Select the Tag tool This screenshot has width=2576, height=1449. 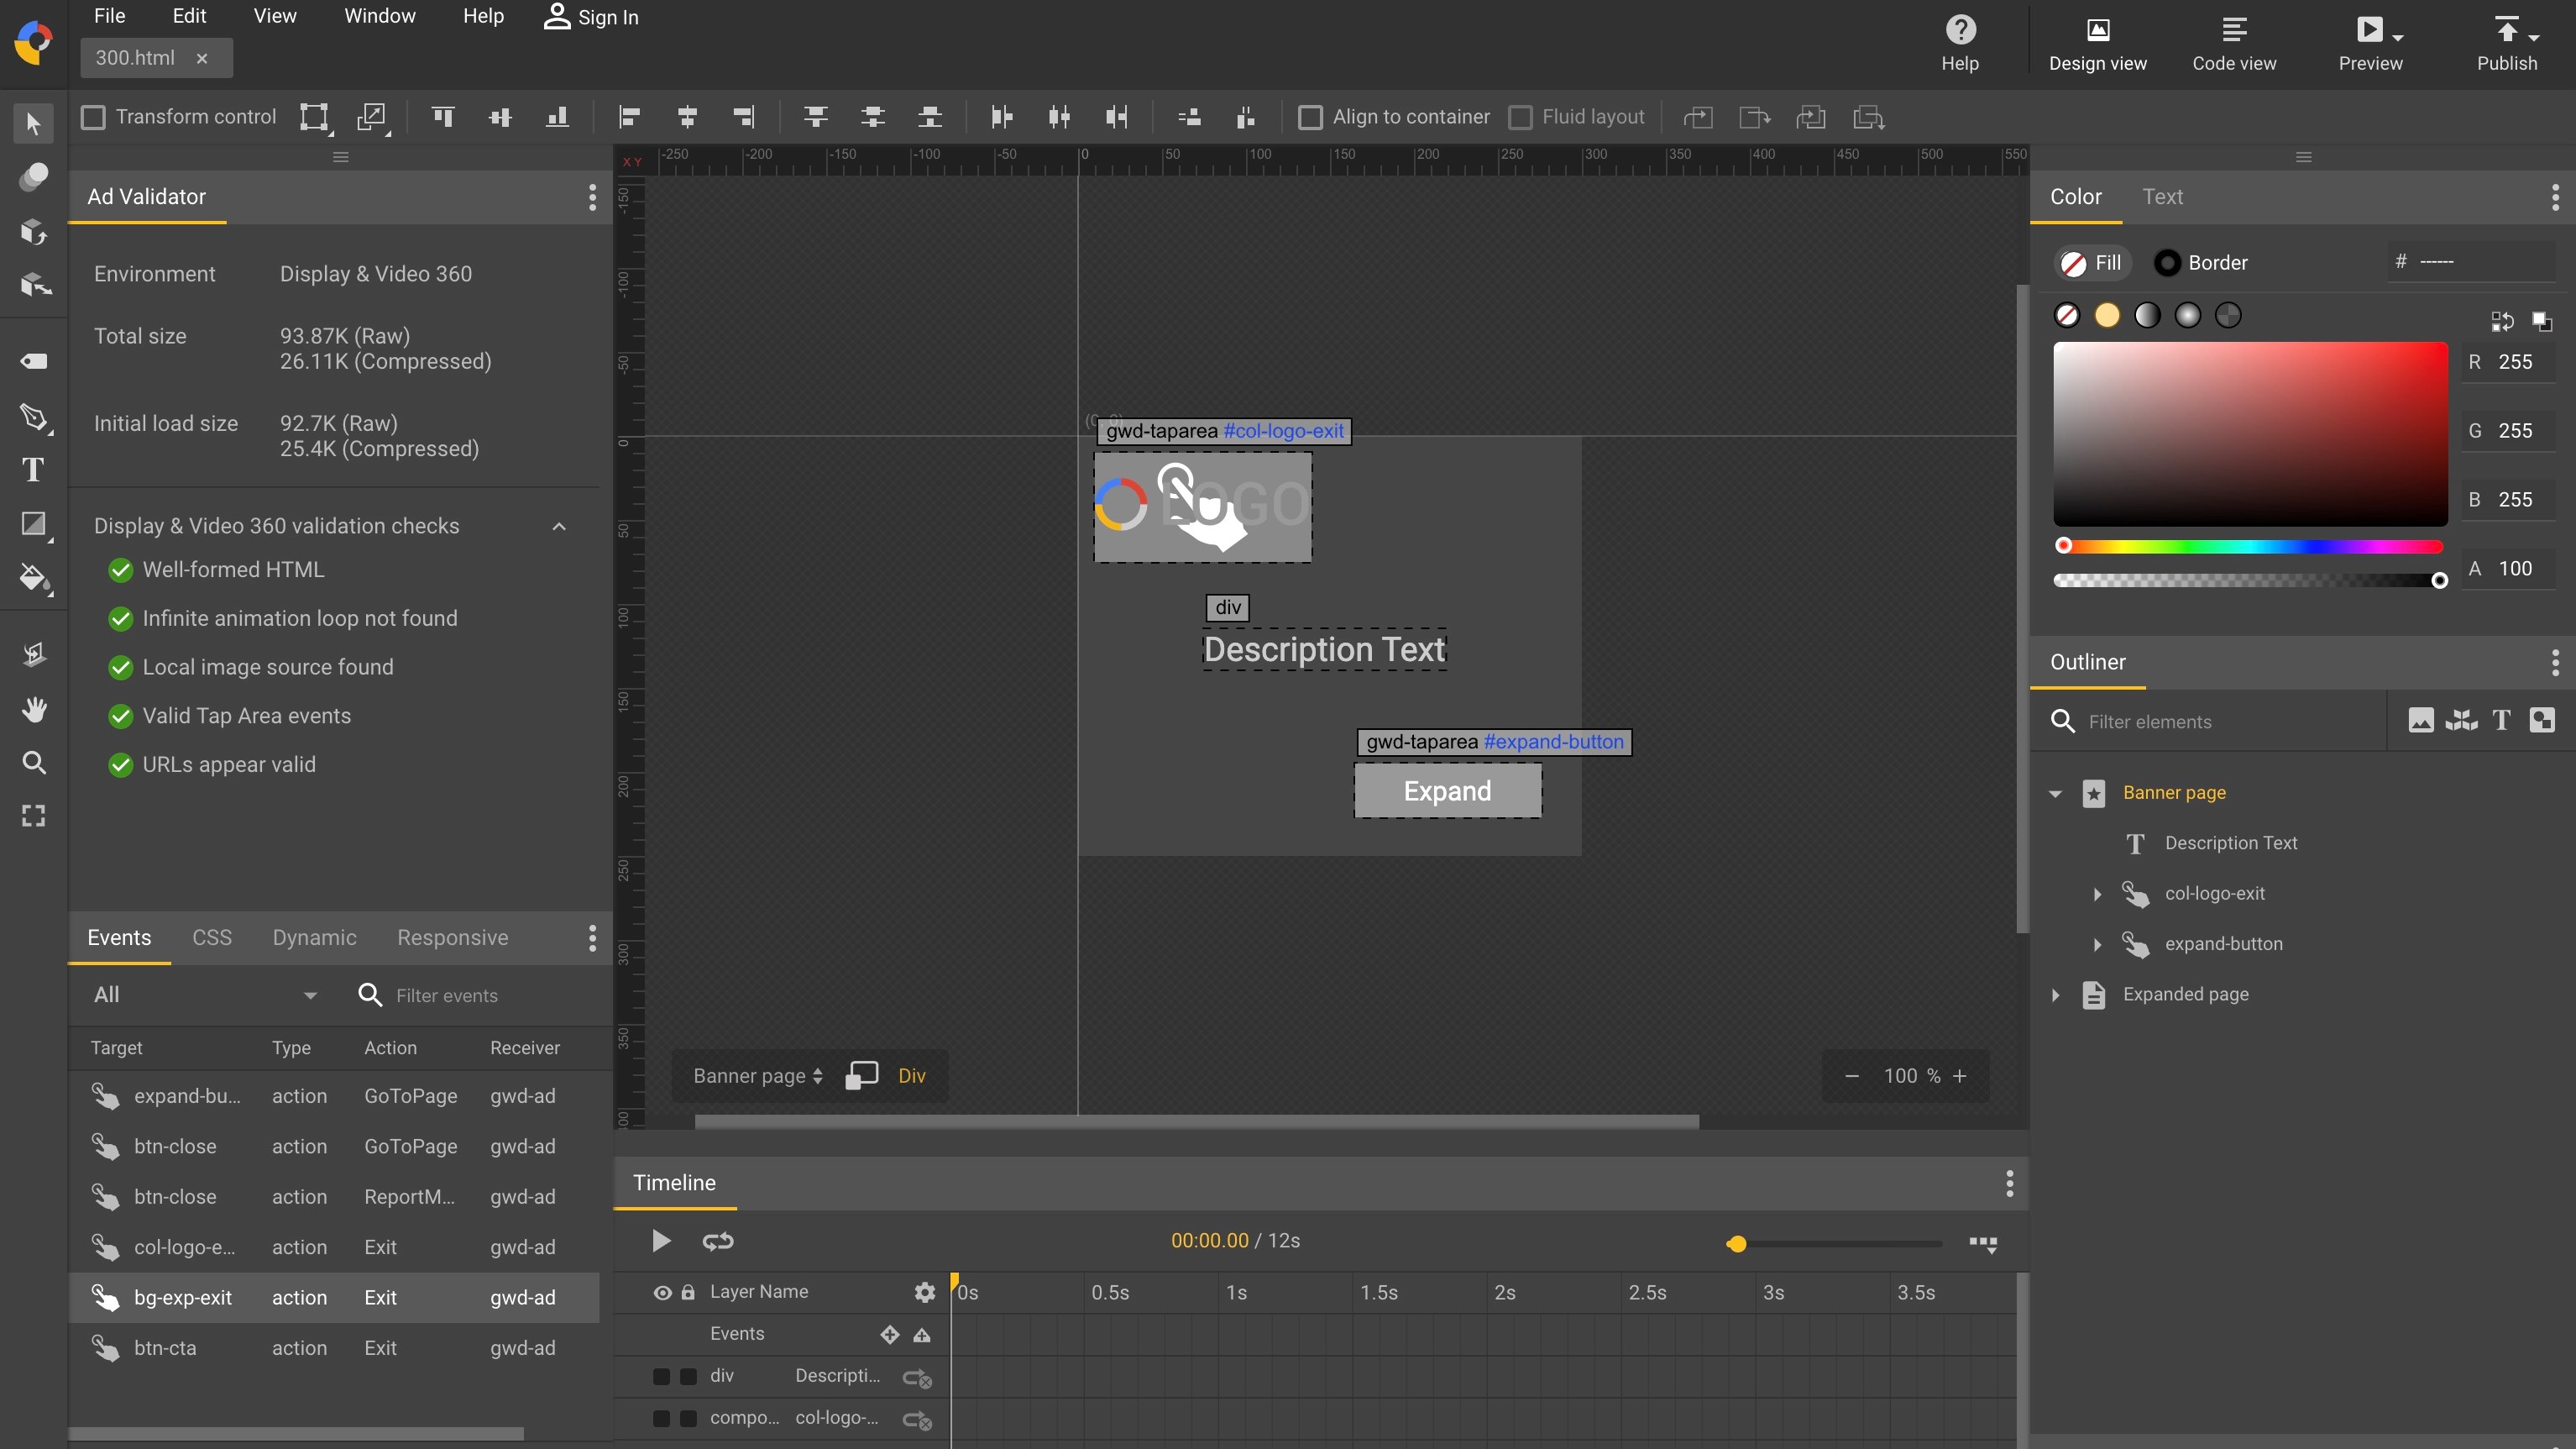click(33, 360)
